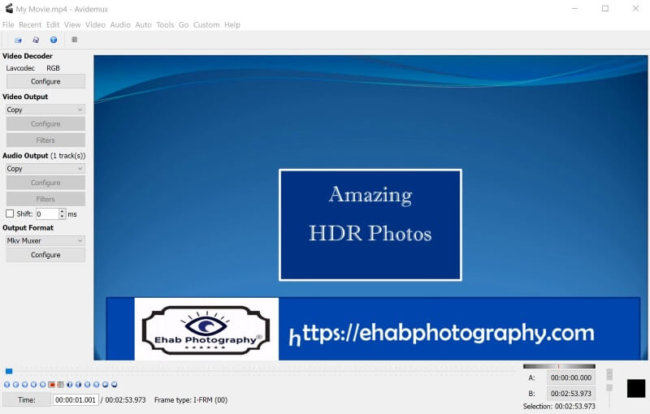Enable the audio Shift checkbox
Image resolution: width=650 pixels, height=414 pixels.
click(x=10, y=213)
